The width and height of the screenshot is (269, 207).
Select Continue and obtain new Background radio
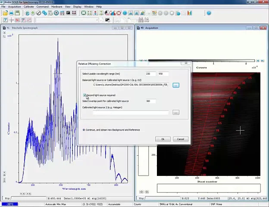coord(84,130)
